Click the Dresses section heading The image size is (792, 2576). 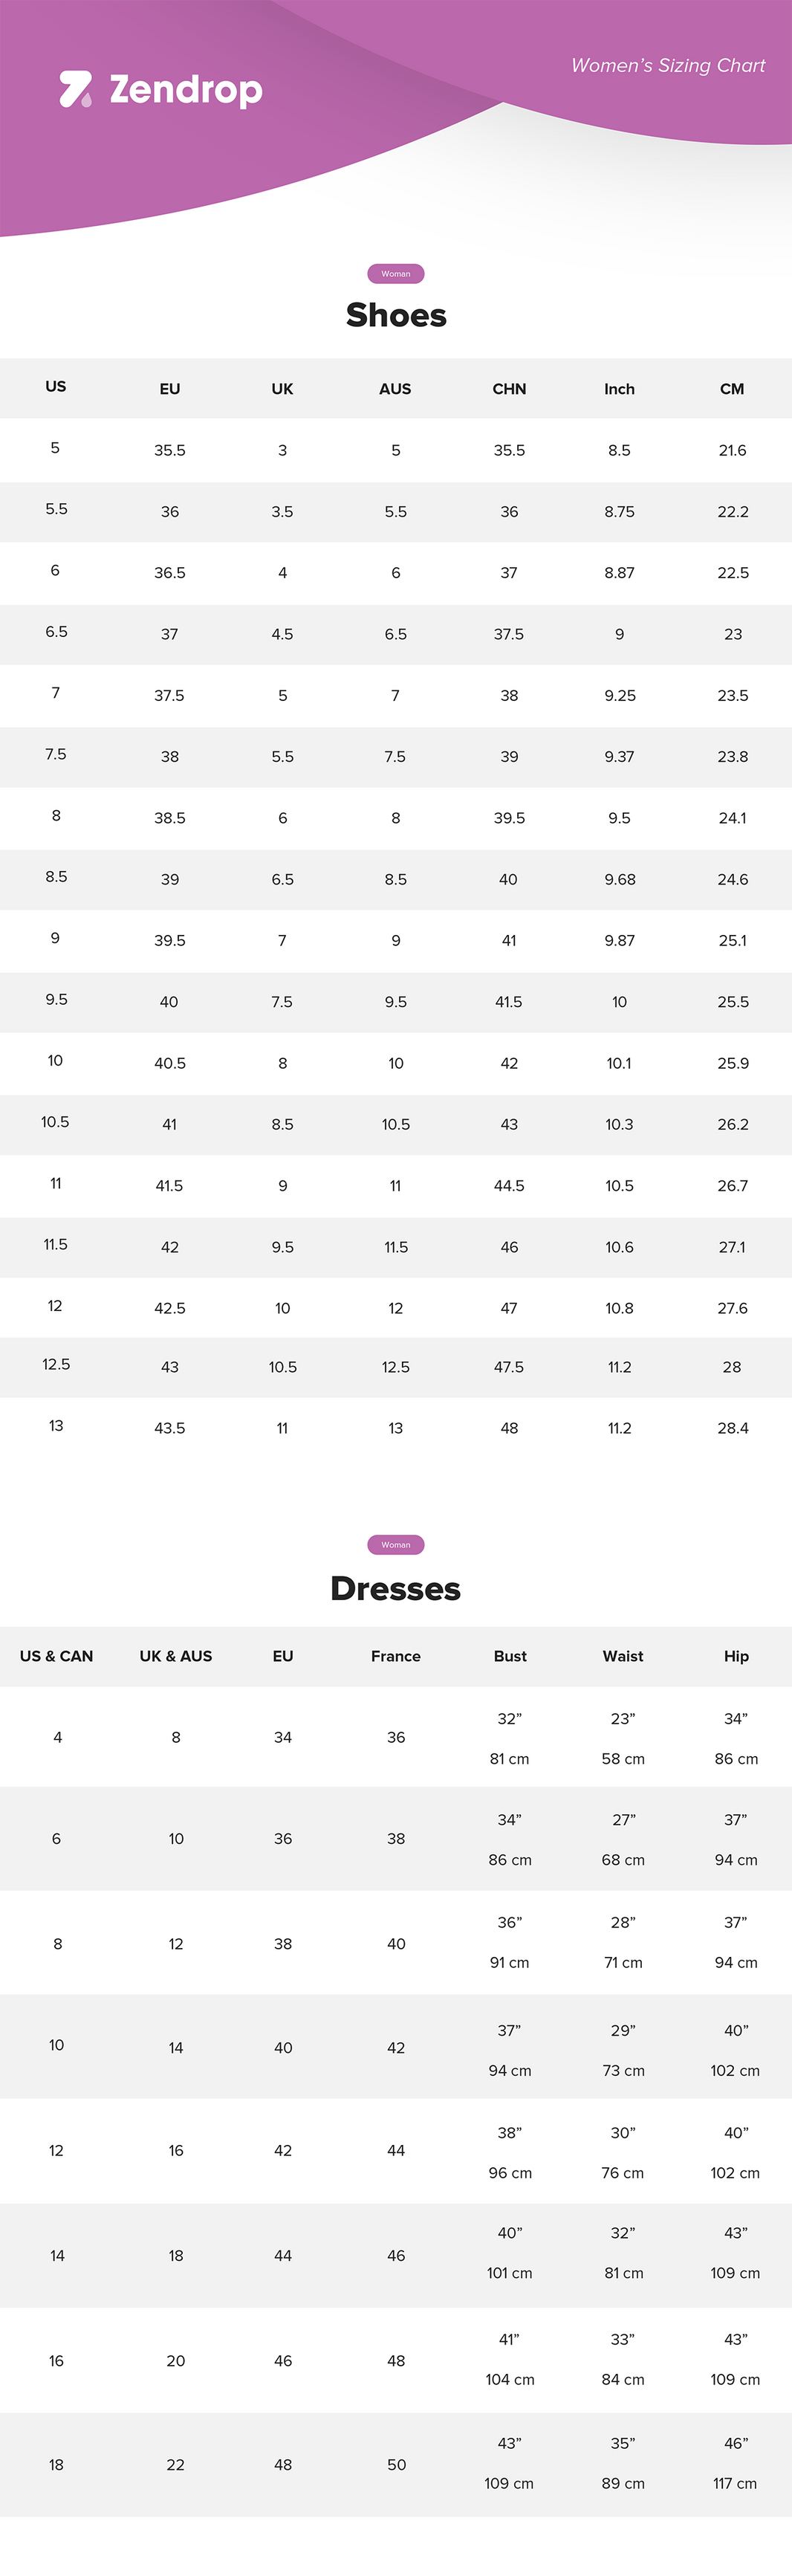click(x=396, y=1589)
